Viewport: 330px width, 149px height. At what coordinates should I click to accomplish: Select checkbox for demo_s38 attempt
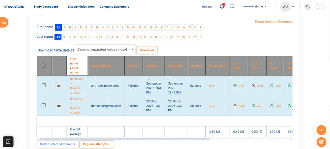[x=44, y=105]
